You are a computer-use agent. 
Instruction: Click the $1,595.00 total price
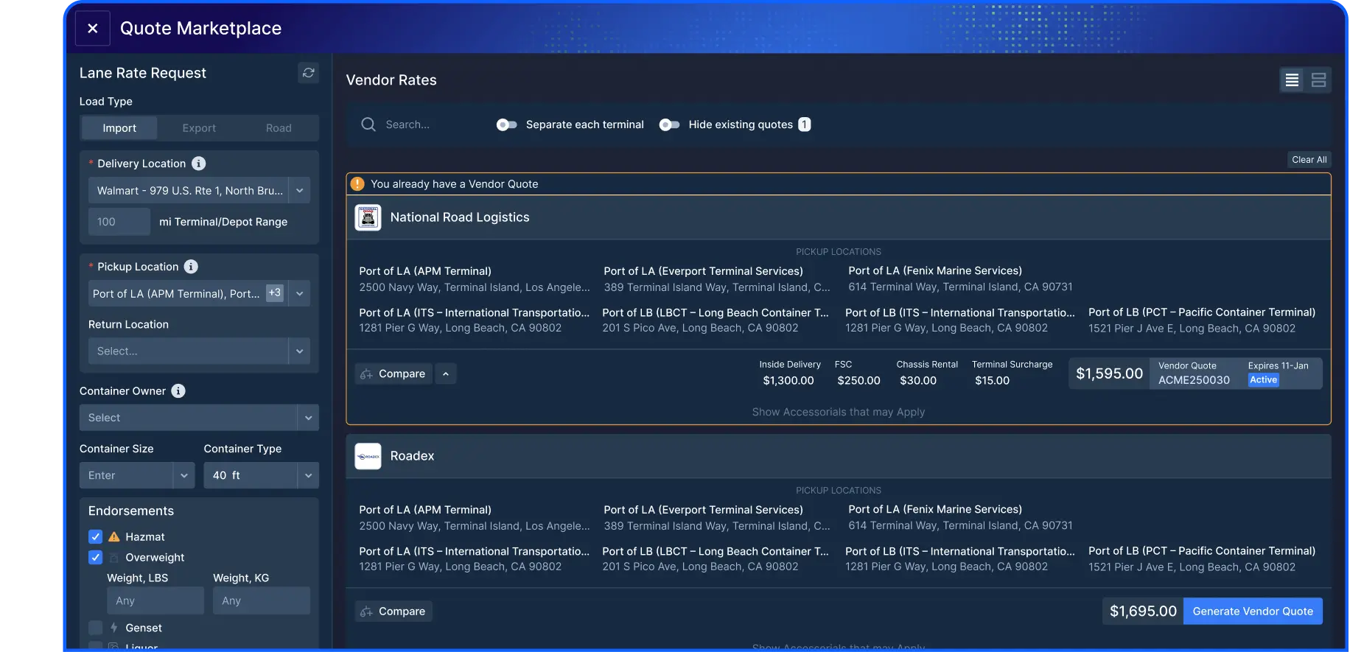pos(1109,374)
